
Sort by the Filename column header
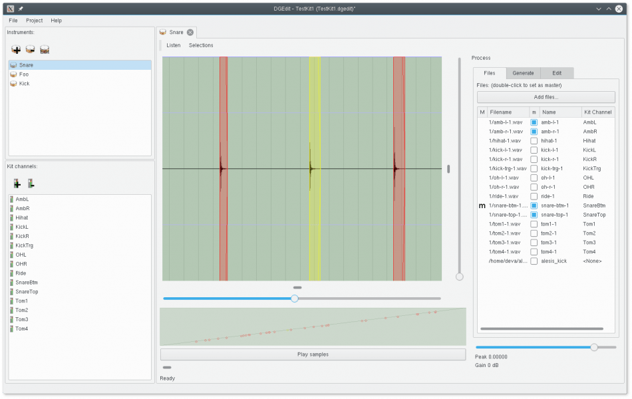[x=508, y=112]
